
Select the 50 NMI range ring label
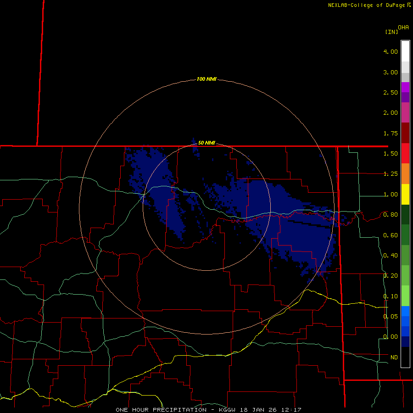point(206,143)
